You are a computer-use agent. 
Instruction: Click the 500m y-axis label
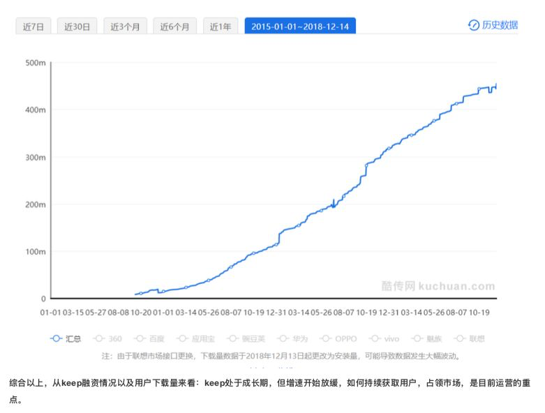[35, 63]
